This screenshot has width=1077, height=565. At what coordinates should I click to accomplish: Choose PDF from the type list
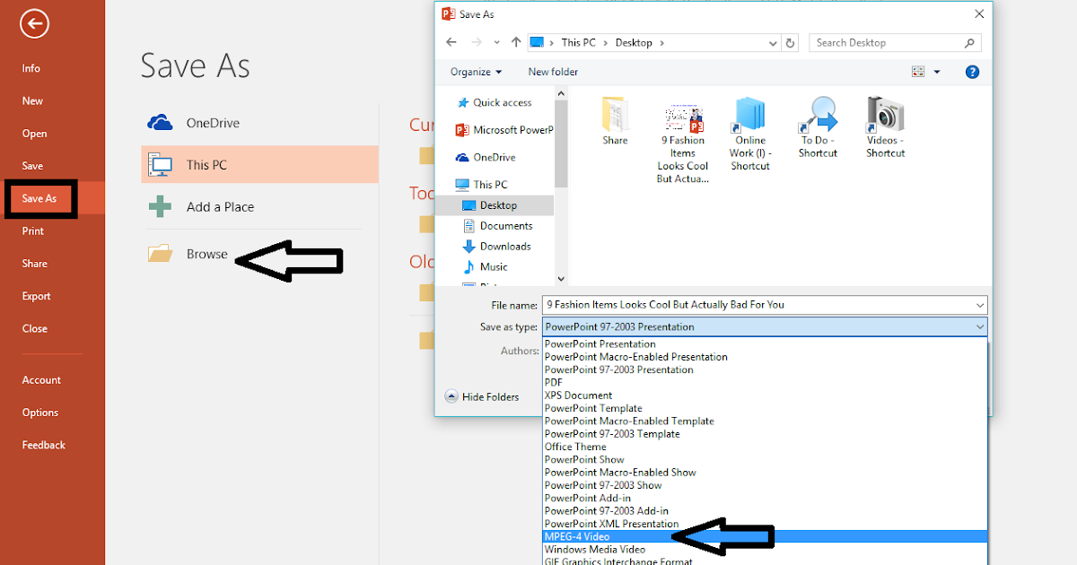(x=765, y=383)
